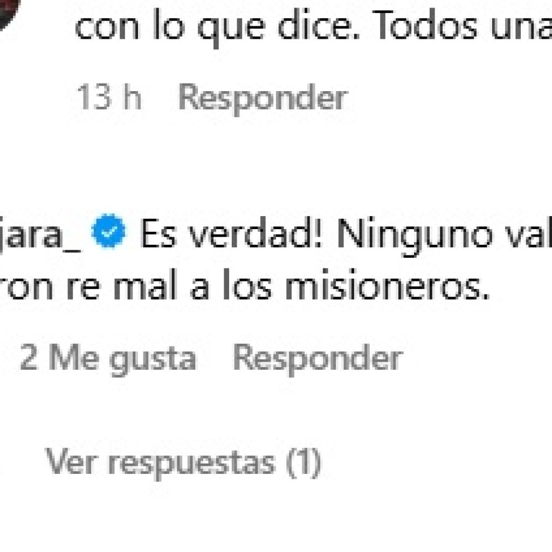View who liked via 2 Me gusta
The height and width of the screenshot is (552, 552).
pos(108,358)
